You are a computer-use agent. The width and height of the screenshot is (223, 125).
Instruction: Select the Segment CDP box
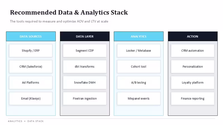pyautogui.click(x=85, y=51)
